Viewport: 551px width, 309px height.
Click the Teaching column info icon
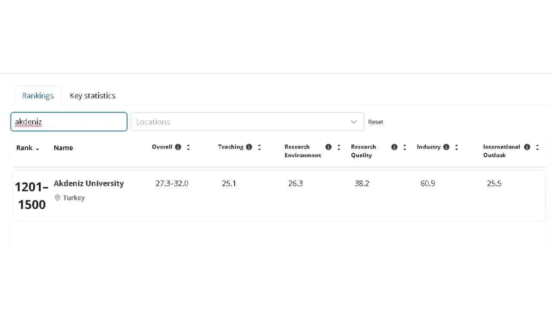point(249,147)
